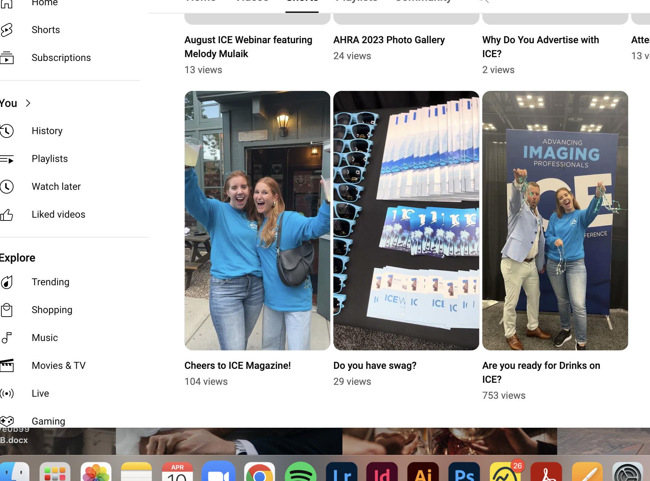650x481 pixels.
Task: Click the "24 views" count text
Action: coord(352,56)
